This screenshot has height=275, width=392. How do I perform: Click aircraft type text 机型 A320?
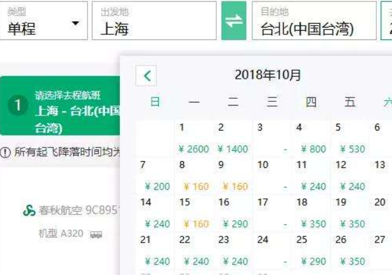pyautogui.click(x=61, y=234)
